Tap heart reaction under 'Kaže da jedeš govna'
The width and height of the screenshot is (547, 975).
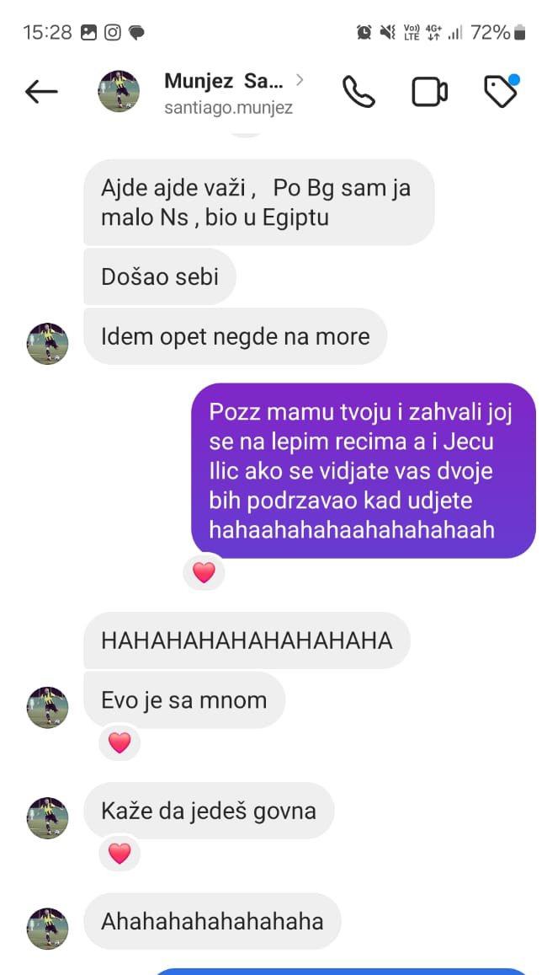(x=119, y=853)
